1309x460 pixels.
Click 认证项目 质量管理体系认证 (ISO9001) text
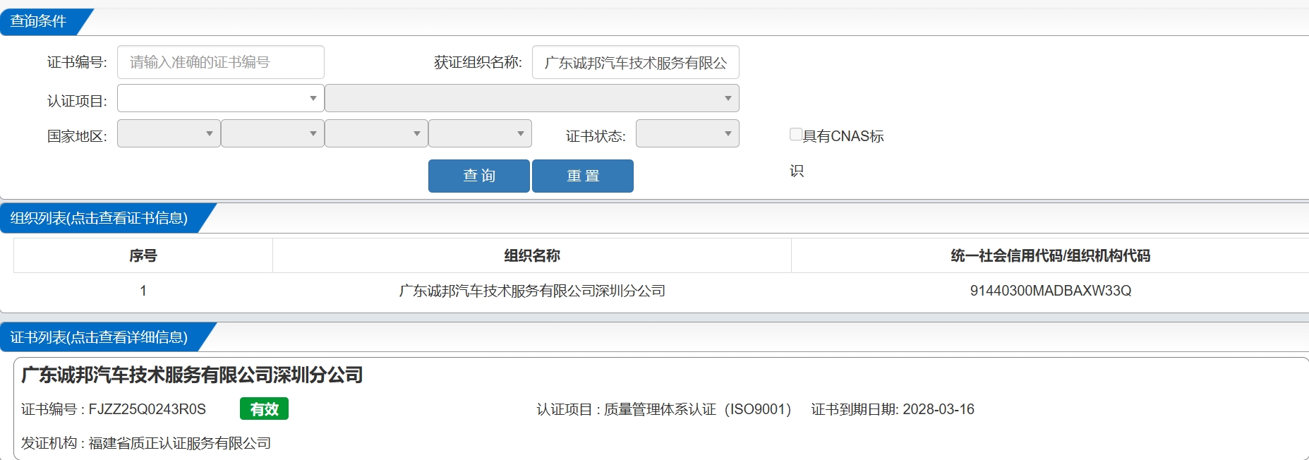(663, 409)
